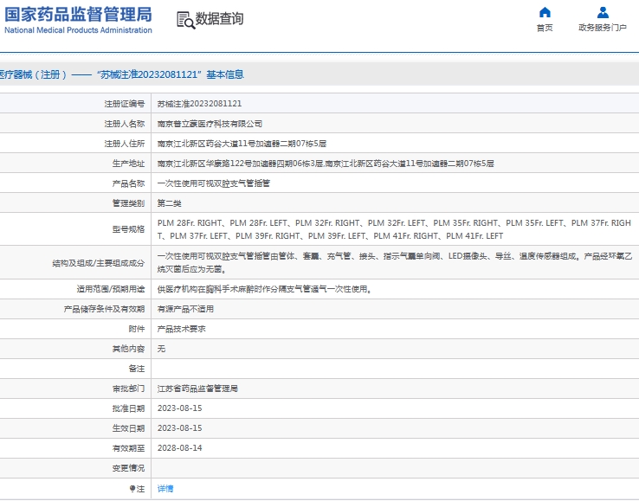Click the 国家药品监督管理局 logo

tap(78, 15)
